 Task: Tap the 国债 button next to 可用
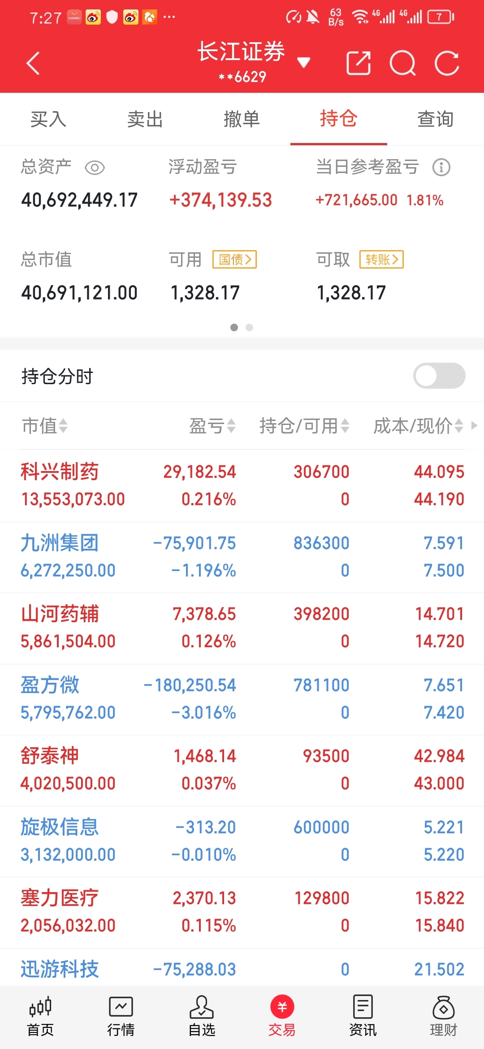234,259
